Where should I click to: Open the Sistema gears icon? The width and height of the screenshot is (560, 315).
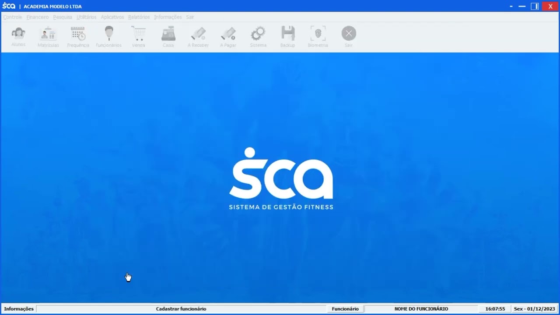[x=258, y=37]
